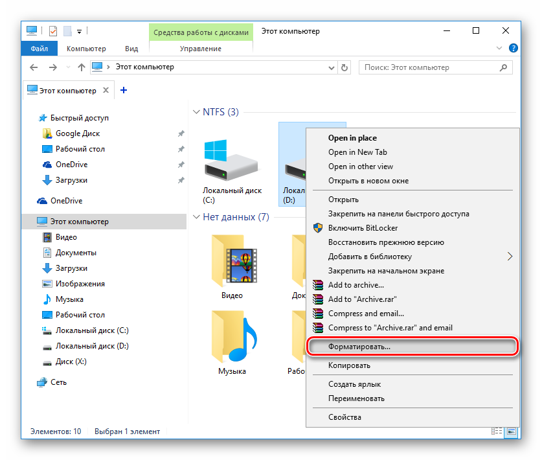Select Google Диск in the Quick access list

click(x=77, y=133)
